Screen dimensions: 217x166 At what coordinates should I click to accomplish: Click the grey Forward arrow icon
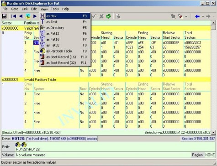pos(208,16)
